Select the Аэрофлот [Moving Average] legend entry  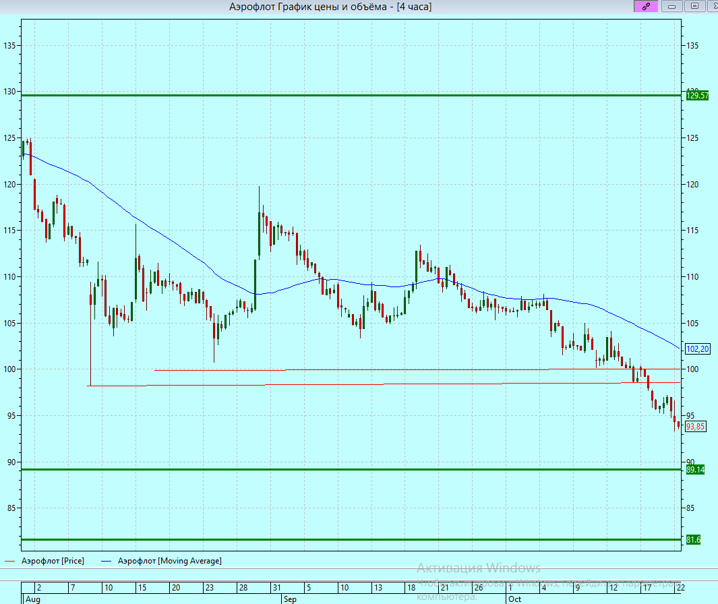[x=162, y=560]
